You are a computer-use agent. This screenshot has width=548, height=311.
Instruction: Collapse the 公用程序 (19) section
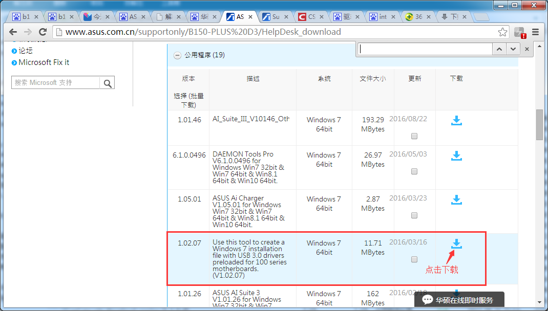click(x=178, y=55)
